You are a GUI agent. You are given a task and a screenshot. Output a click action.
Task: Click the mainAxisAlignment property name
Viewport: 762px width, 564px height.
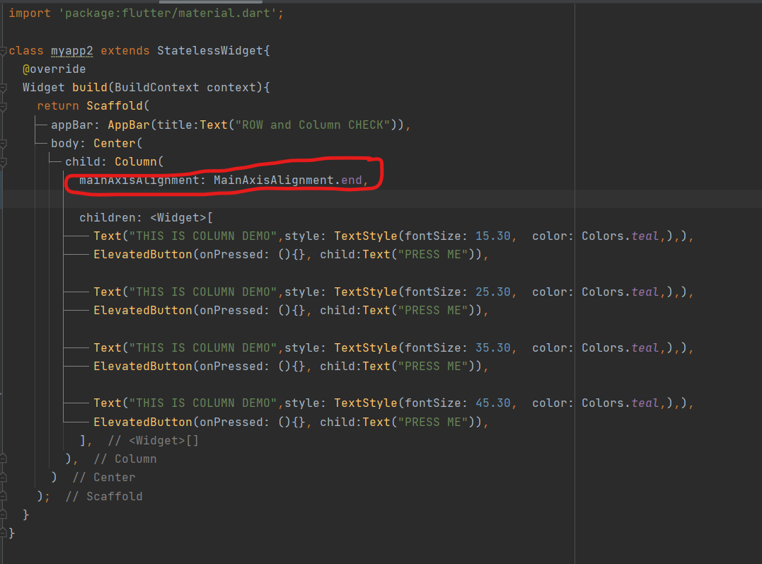pyautogui.click(x=139, y=180)
